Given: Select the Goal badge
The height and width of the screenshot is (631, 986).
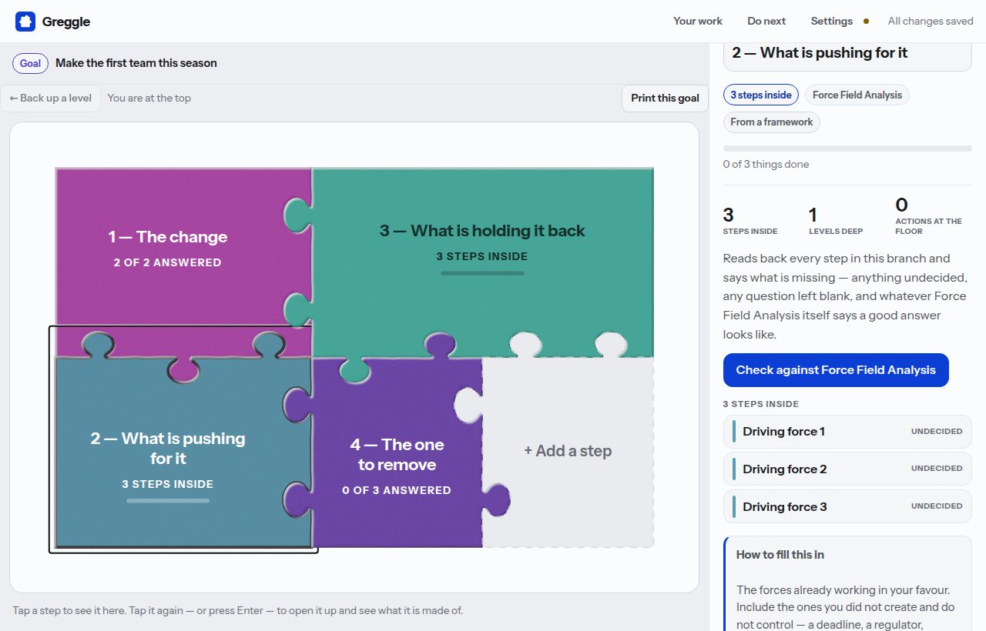Looking at the screenshot, I should pyautogui.click(x=30, y=63).
